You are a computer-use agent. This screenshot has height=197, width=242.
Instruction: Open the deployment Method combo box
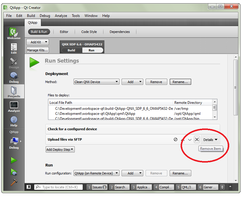coord(96,82)
